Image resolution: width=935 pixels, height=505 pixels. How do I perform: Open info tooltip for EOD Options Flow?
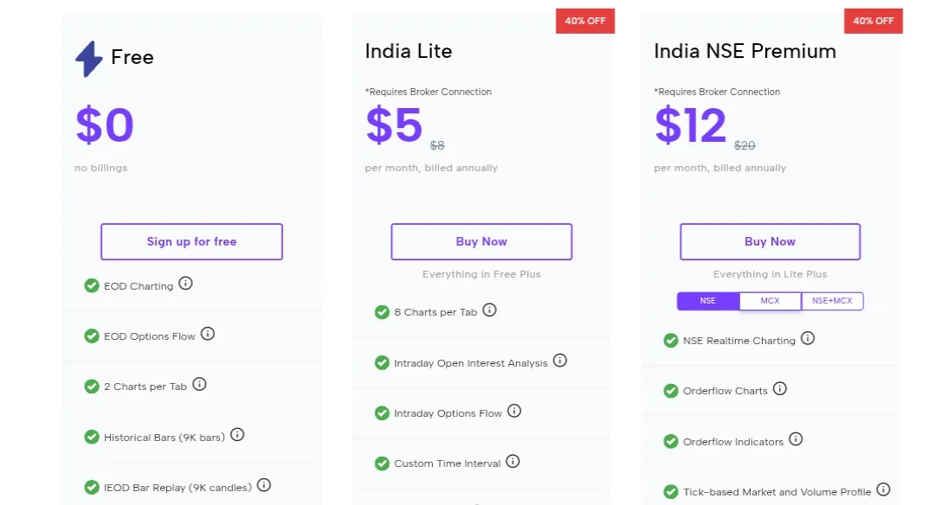(x=208, y=334)
